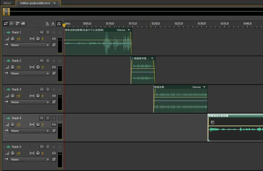The height and width of the screenshot is (171, 263).
Task: Select the dialogue clip on Track 4
Action: tap(235, 128)
